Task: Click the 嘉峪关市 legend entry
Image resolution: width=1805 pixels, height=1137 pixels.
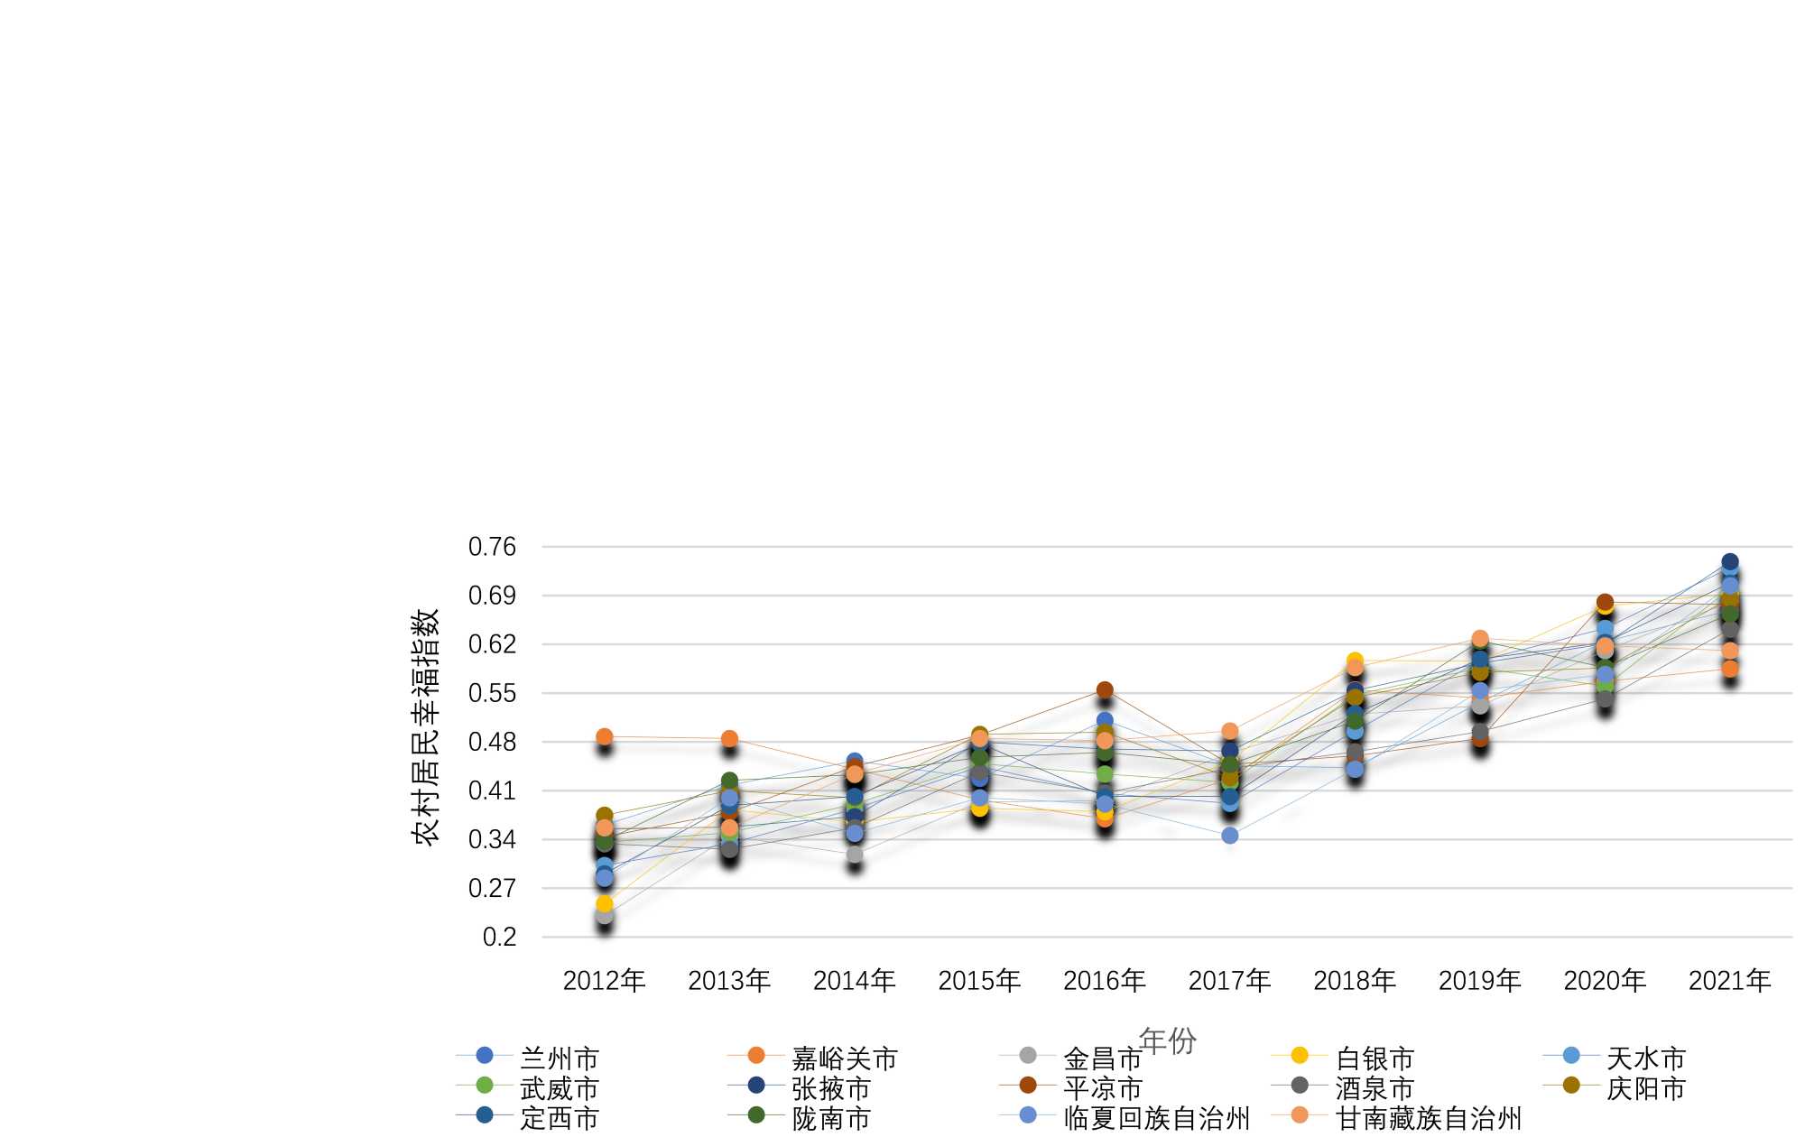Action: point(844,1058)
